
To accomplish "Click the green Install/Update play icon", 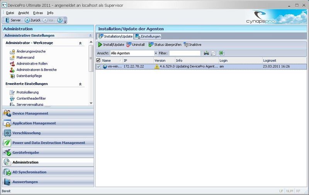I will click(100, 45).
